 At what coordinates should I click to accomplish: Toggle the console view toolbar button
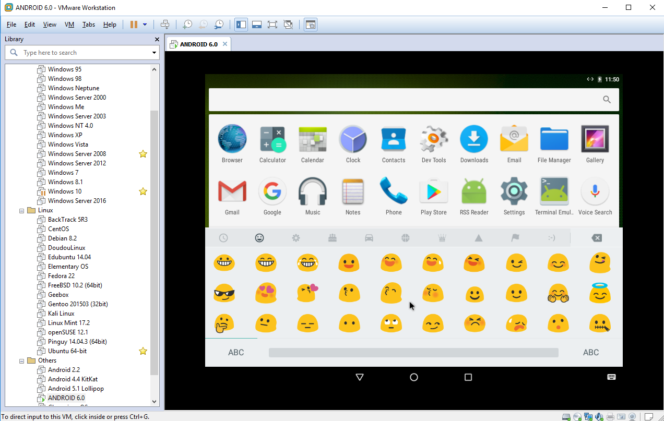(311, 25)
